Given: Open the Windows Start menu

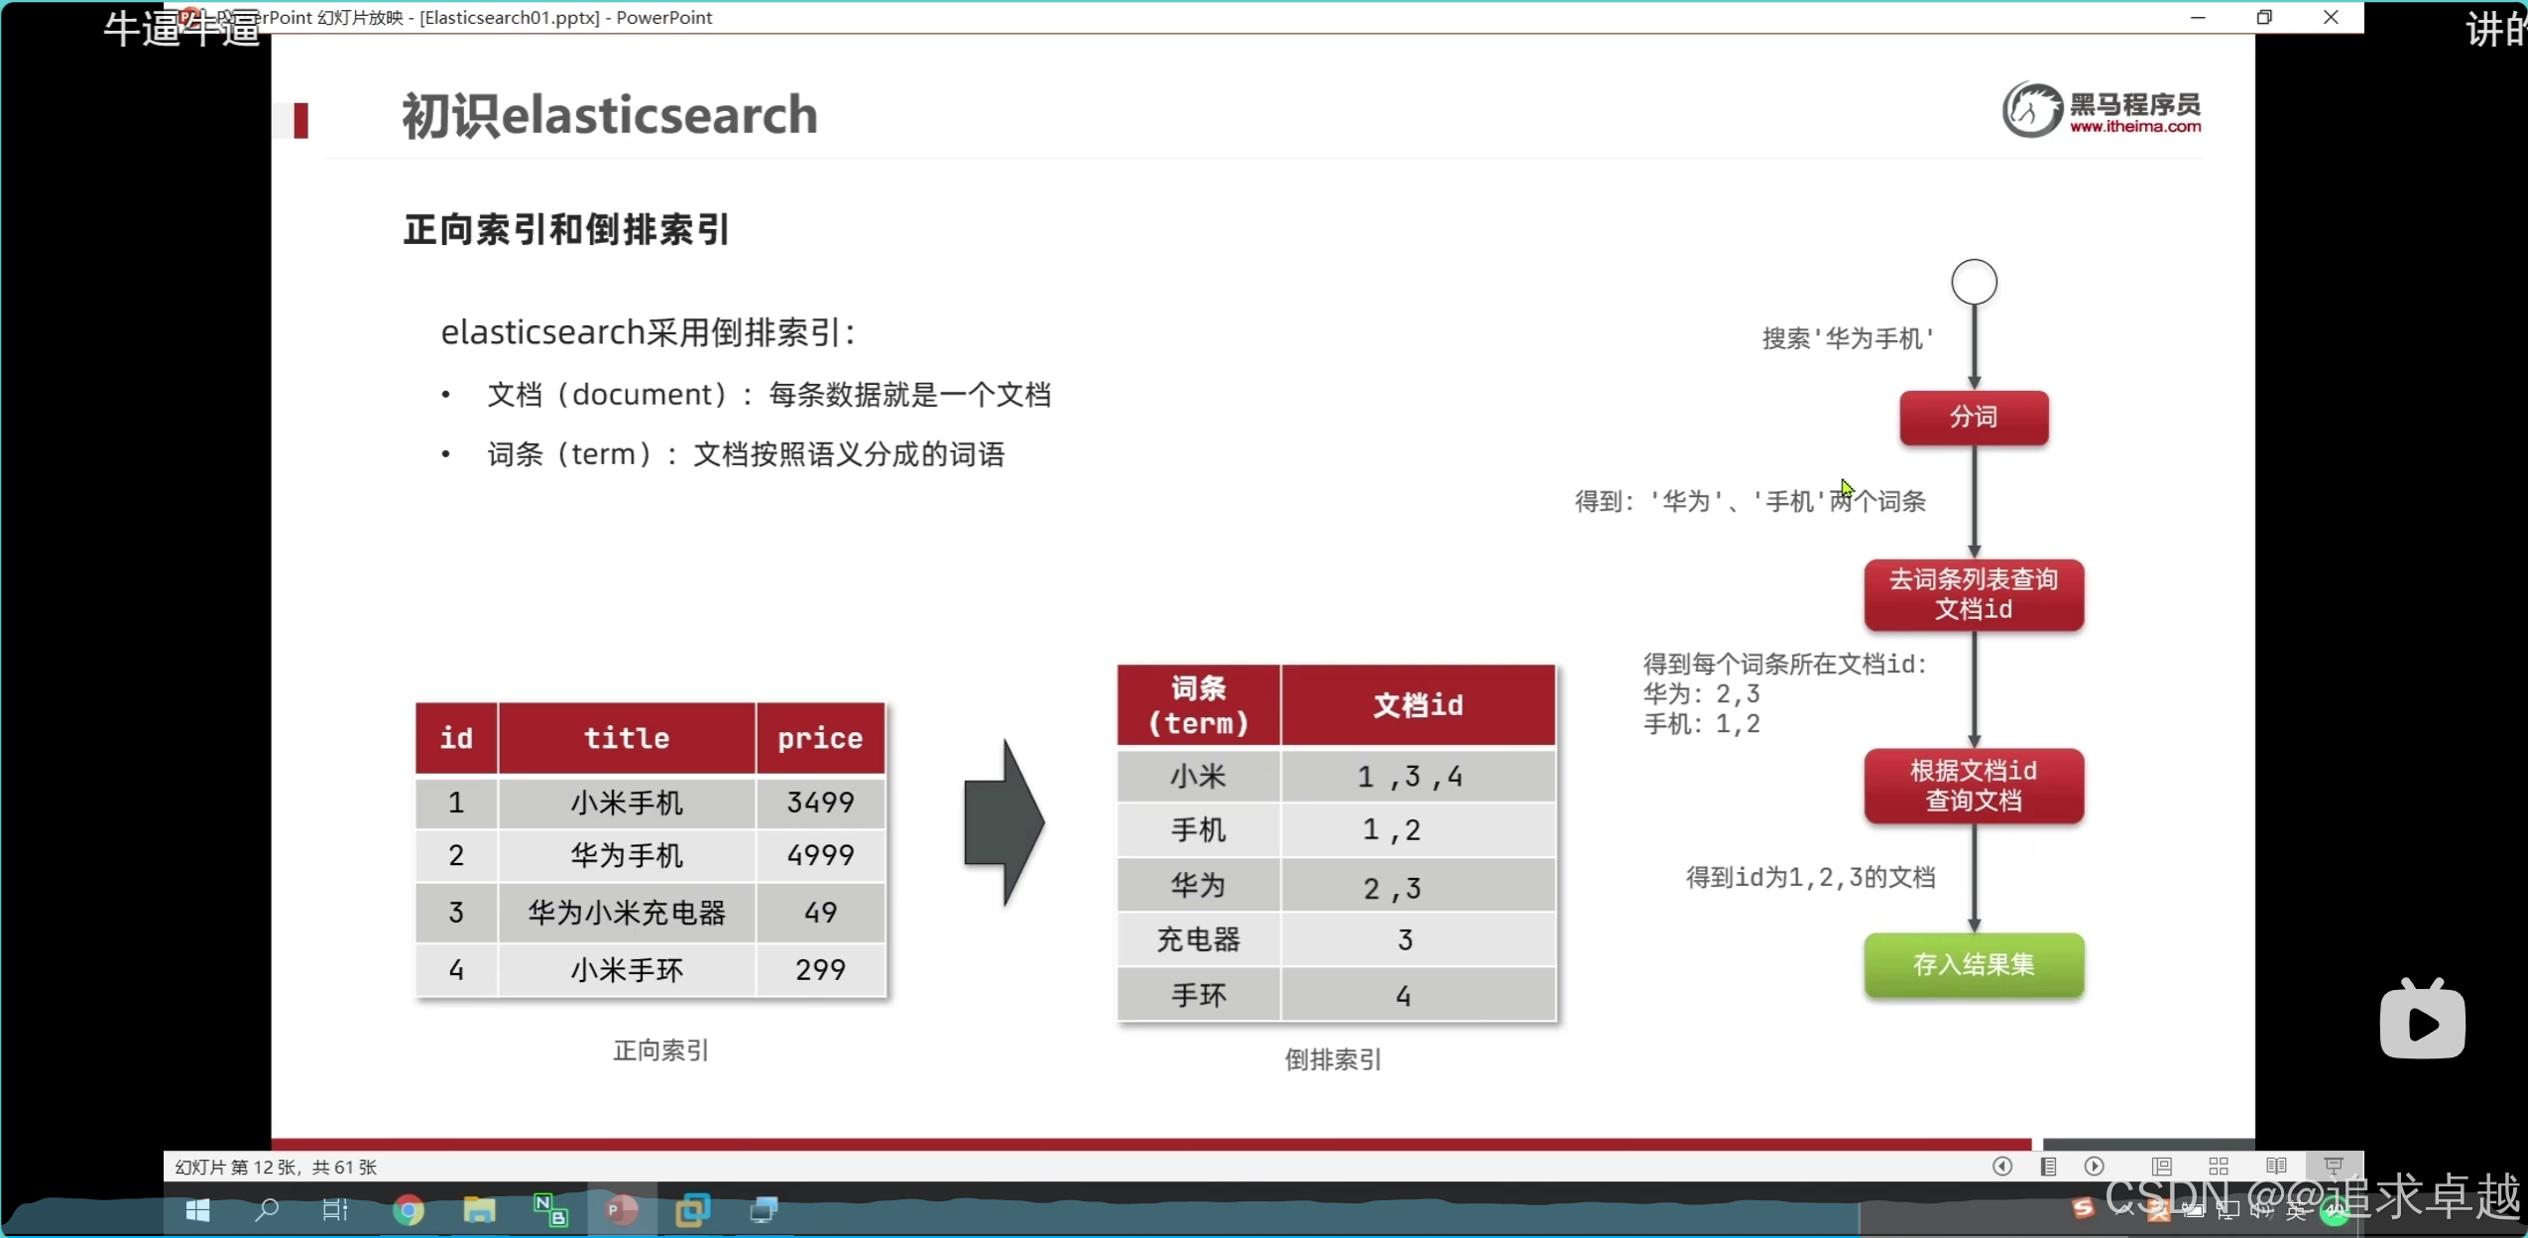Looking at the screenshot, I should 197,1210.
